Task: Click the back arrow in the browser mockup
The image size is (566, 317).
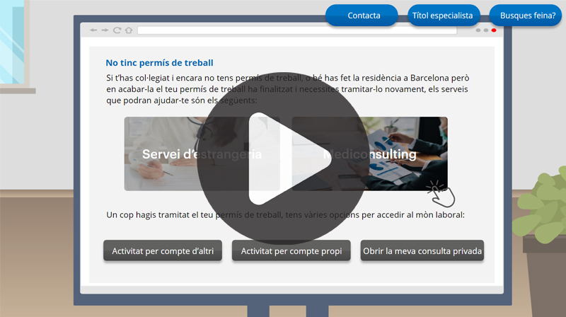Action: (93, 30)
